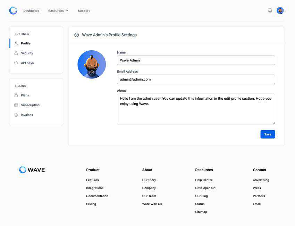The width and height of the screenshot is (295, 226).
Task: Go to Dashboard in top navigation
Action: click(31, 11)
